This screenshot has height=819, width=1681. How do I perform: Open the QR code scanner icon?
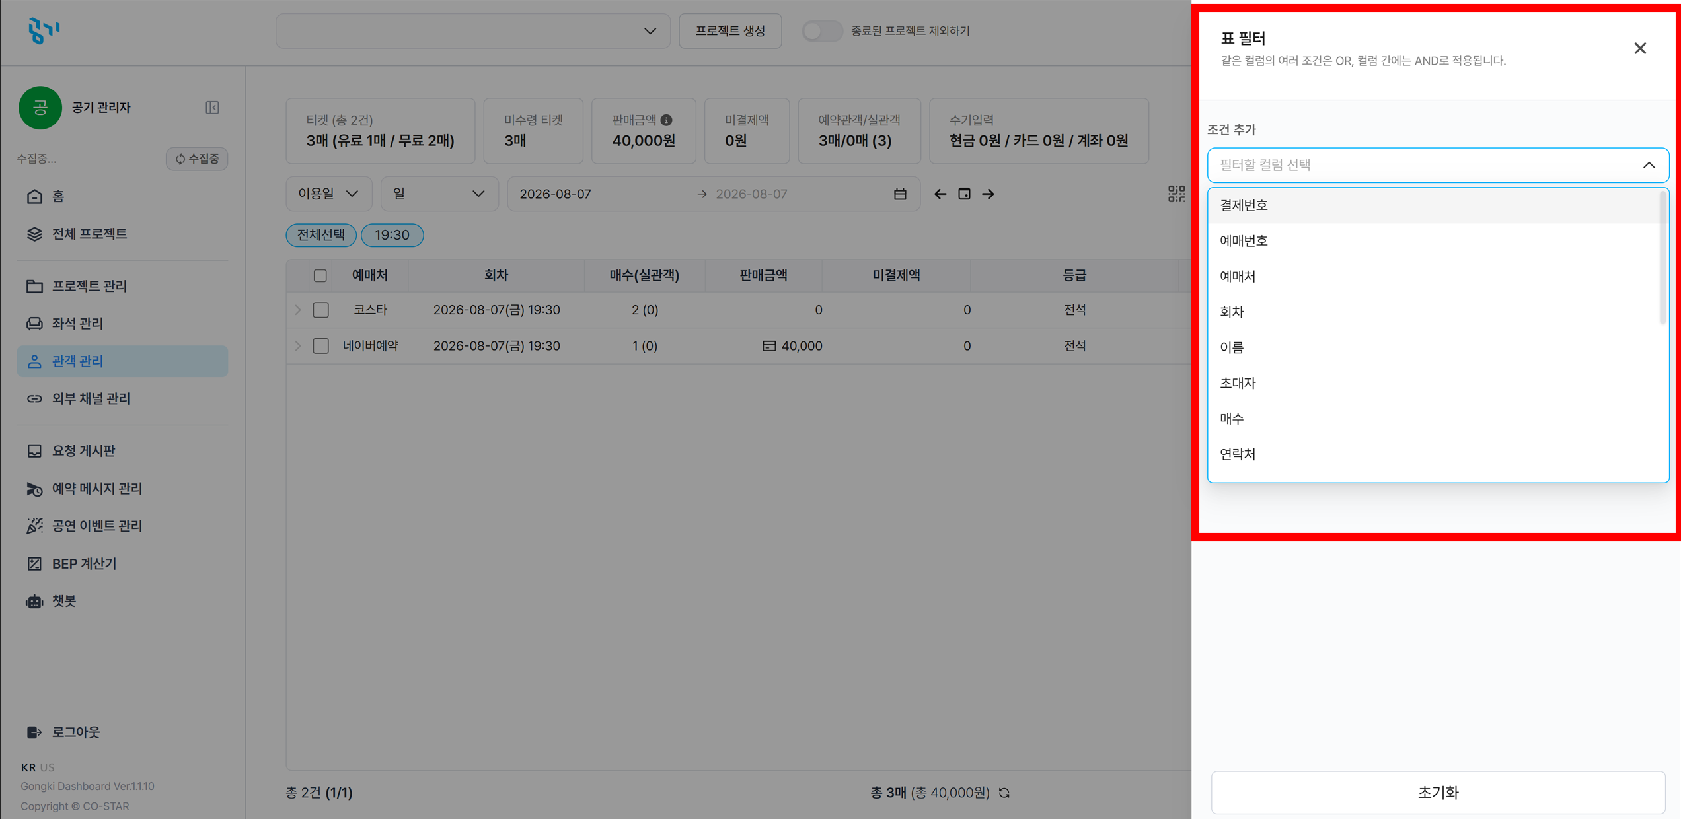tap(1176, 194)
